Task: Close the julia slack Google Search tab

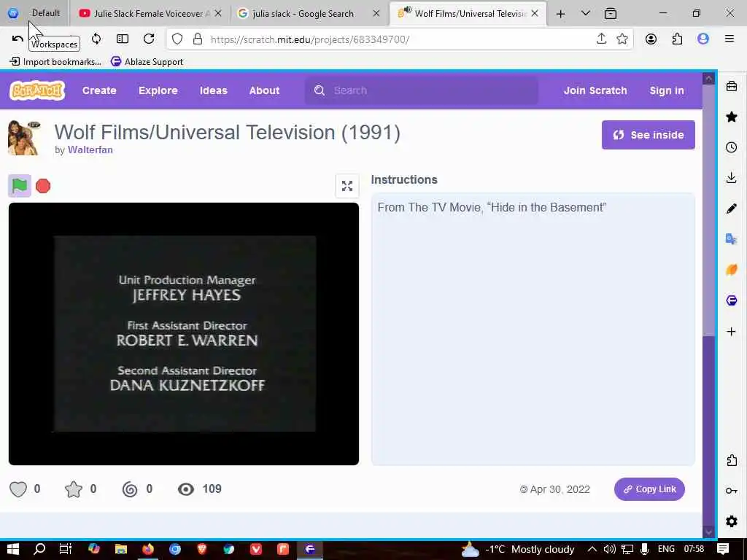Action: 376,13
